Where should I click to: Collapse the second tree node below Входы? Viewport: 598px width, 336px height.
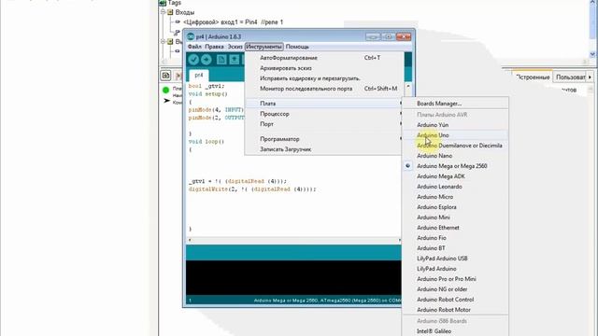(163, 41)
